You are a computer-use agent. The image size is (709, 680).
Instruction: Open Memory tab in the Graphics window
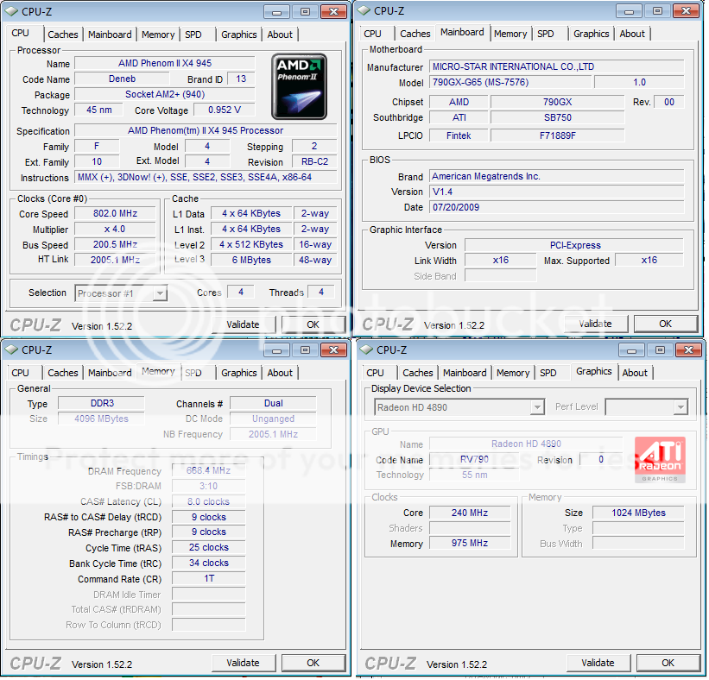(x=513, y=373)
